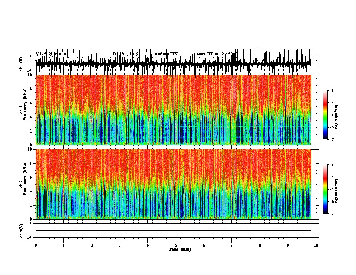Click the ch.1 spectrogram plot area
This screenshot has height=275, width=356.
(x=174, y=110)
